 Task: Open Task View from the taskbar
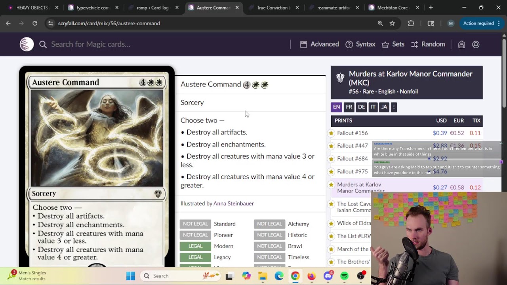click(x=229, y=276)
